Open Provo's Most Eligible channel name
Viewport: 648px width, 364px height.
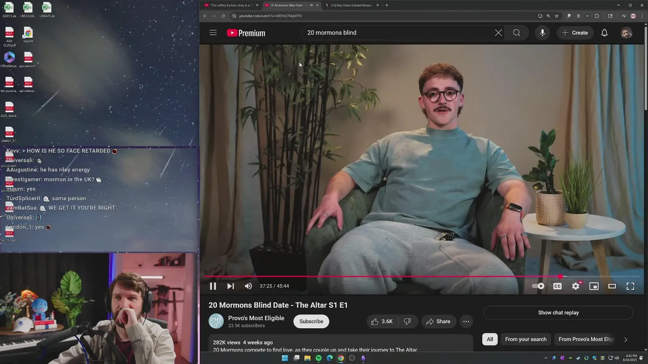(x=256, y=318)
